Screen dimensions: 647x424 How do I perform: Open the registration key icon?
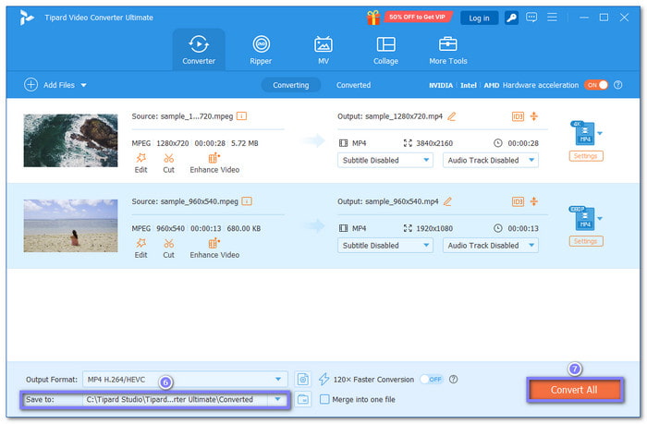click(512, 18)
